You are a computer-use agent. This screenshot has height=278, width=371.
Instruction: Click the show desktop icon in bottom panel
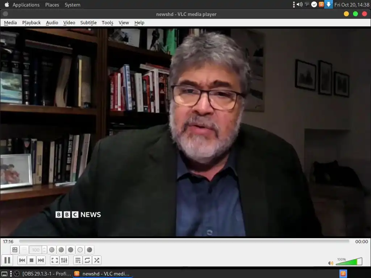(x=4, y=274)
